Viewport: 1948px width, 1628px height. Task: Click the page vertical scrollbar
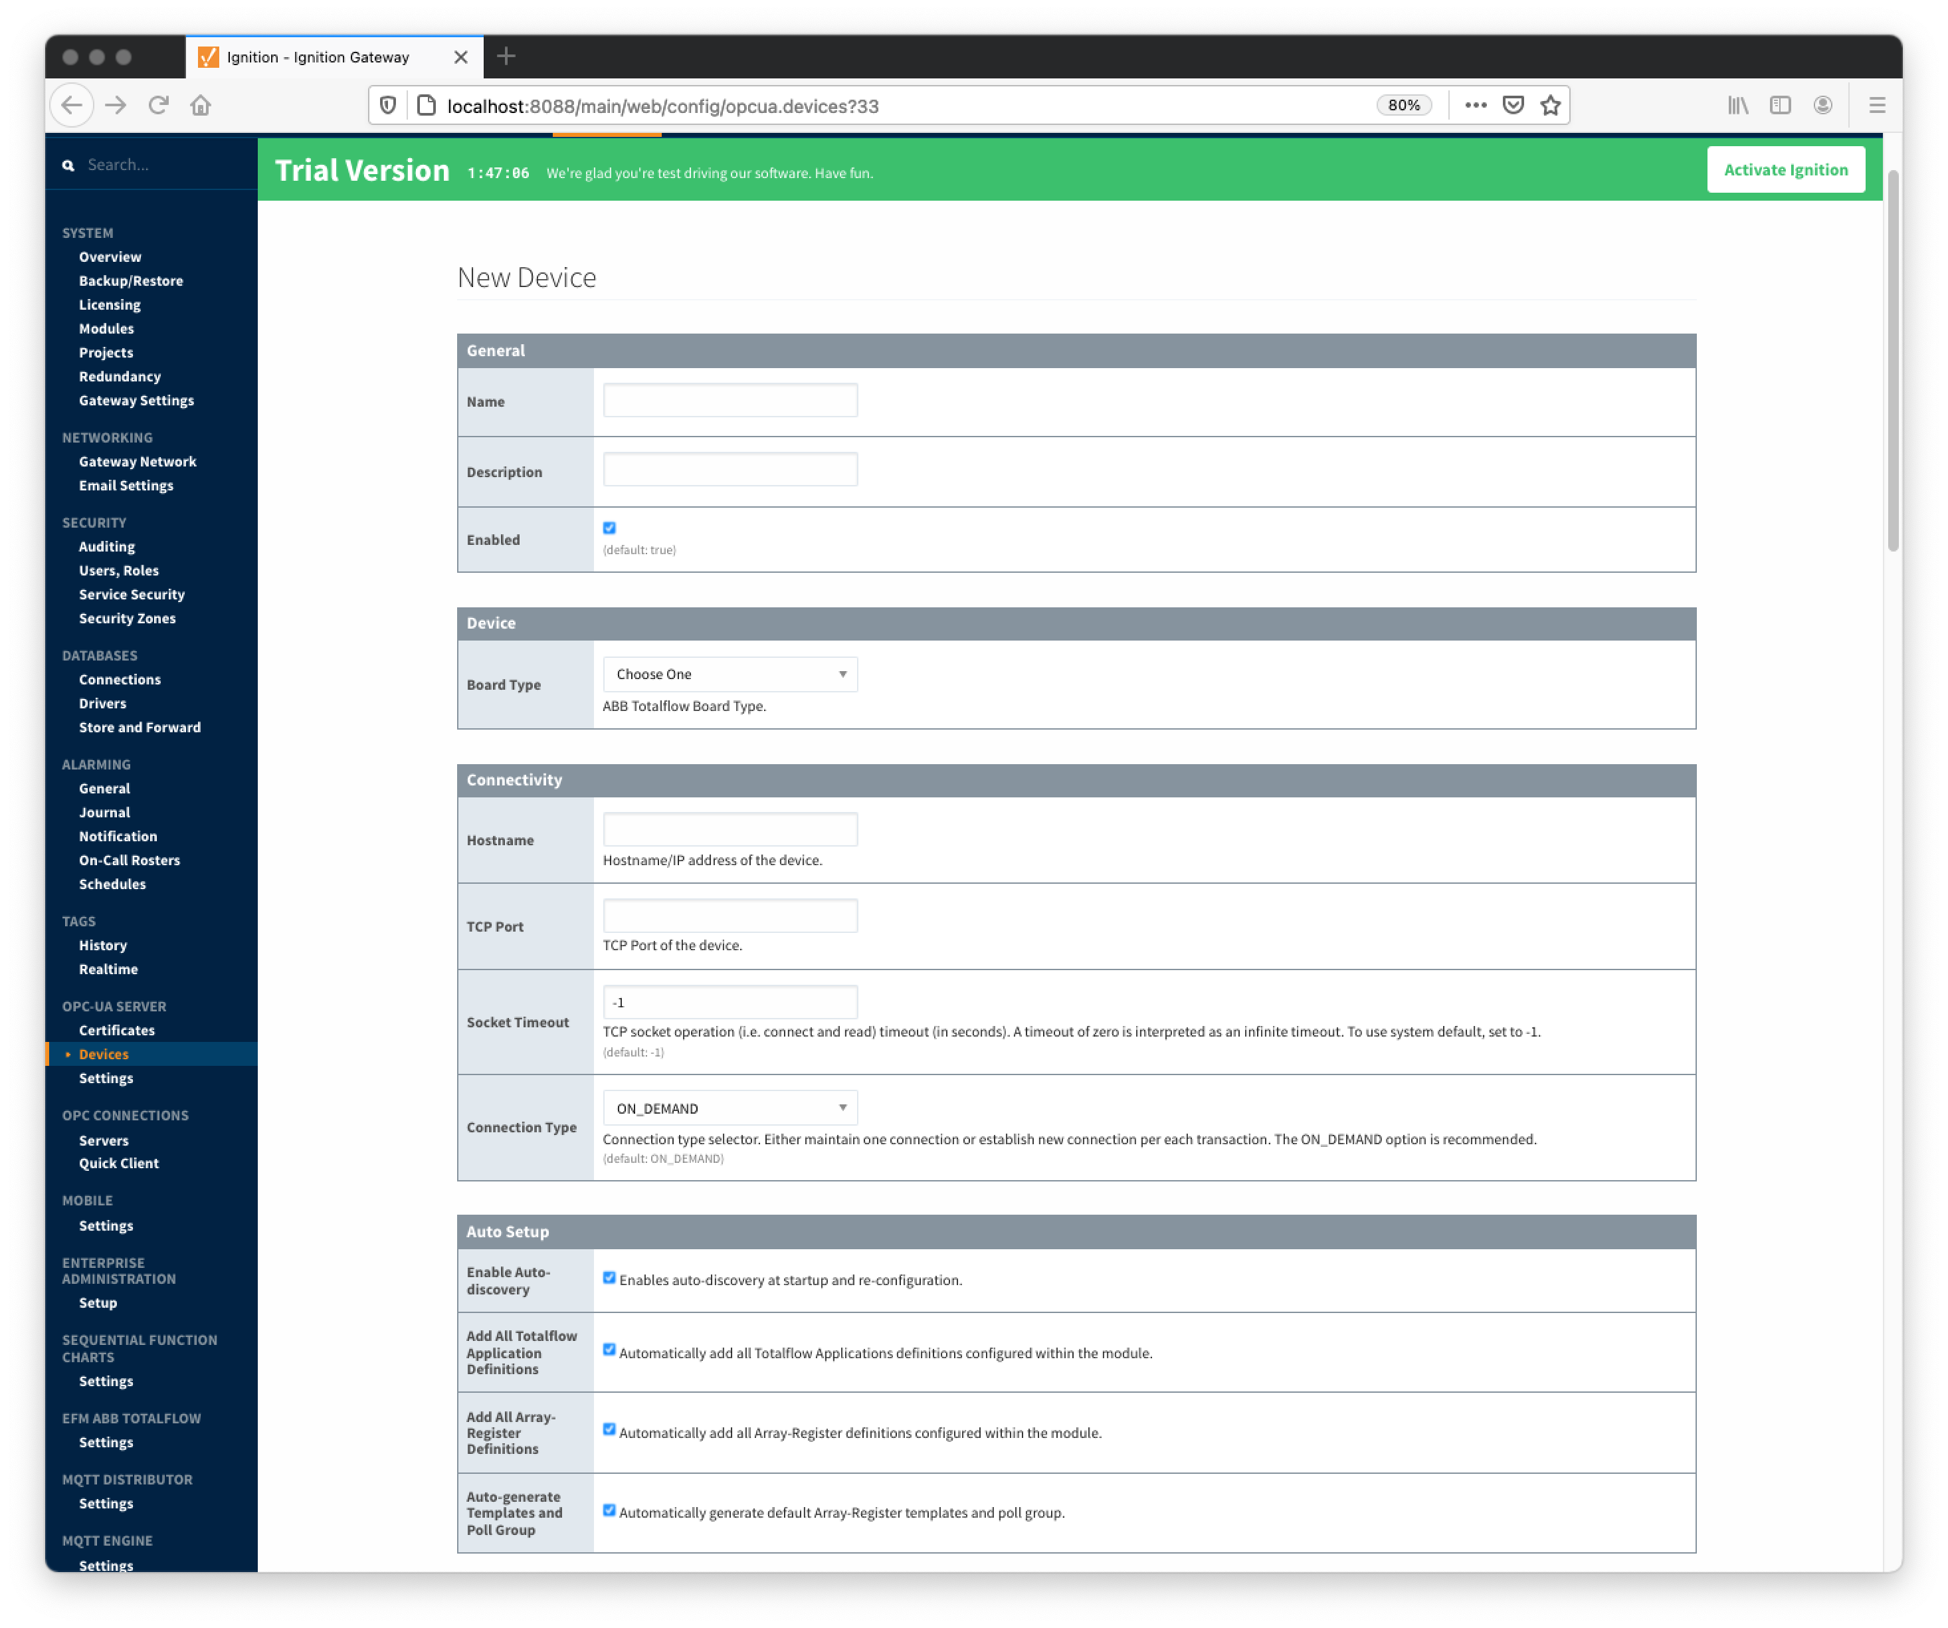pos(1892,361)
